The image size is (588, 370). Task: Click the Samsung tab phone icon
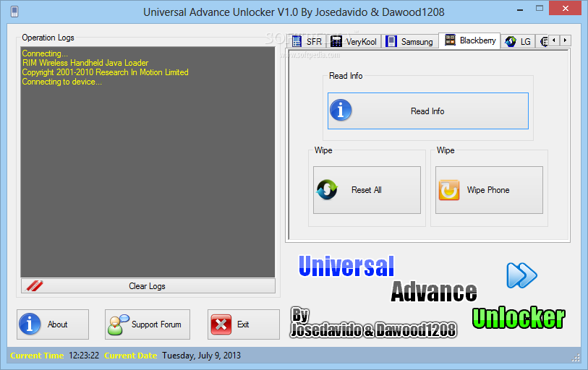coord(391,41)
